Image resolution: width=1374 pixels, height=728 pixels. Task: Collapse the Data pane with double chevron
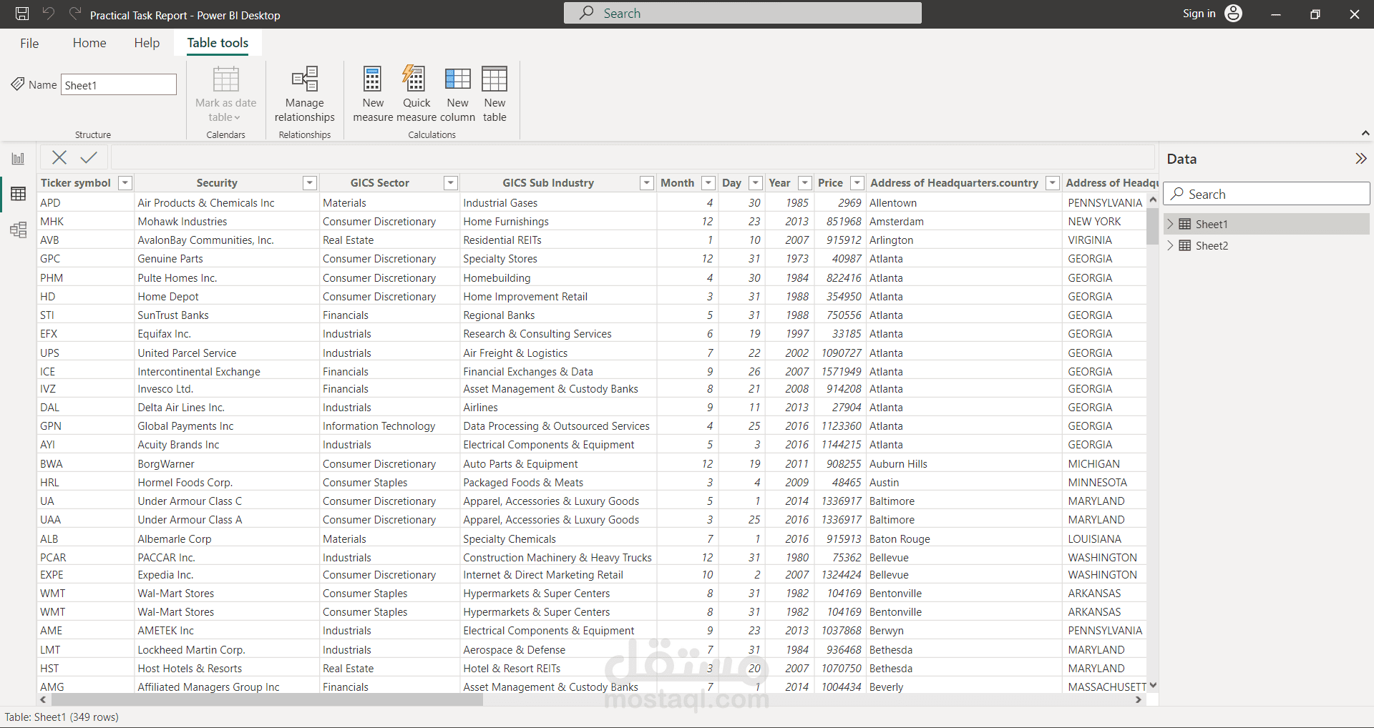point(1360,159)
